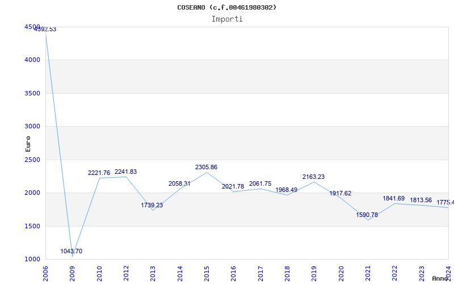Click the 3500 y-axis tick label
The image size is (454, 284).
point(32,93)
